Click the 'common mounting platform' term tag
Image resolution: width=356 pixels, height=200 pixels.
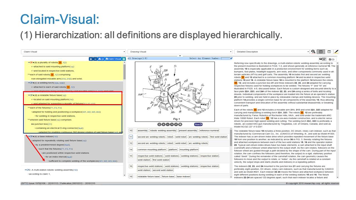(152, 149)
